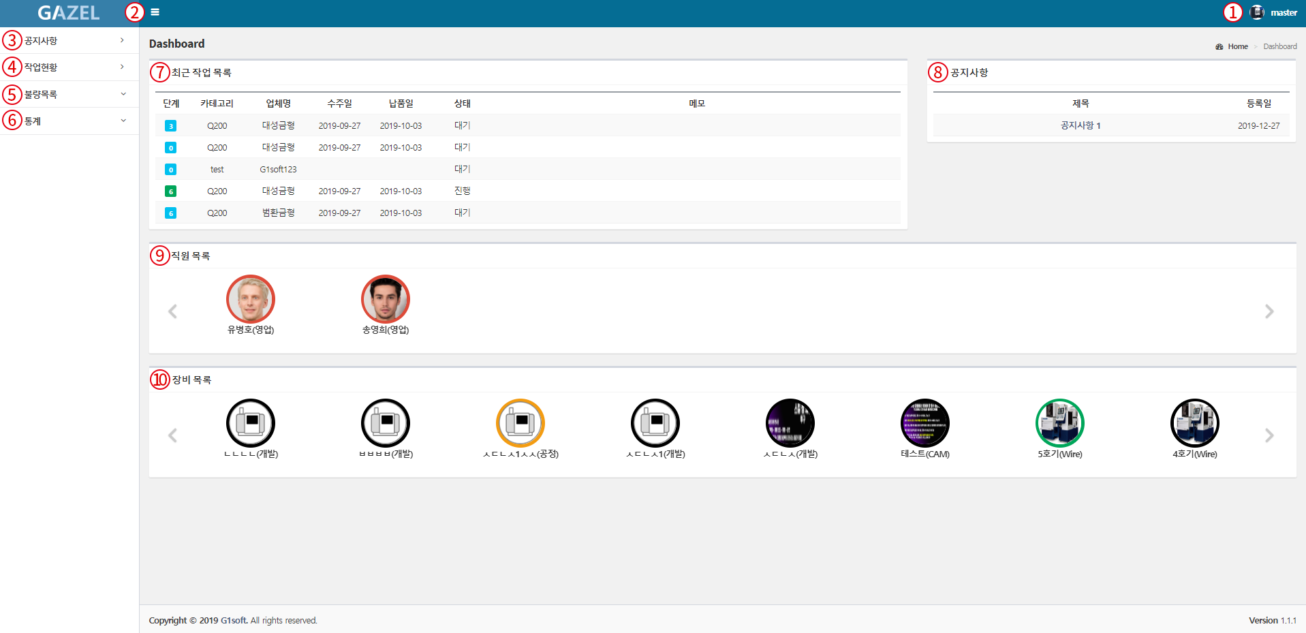
Task: Select the 5호기(Wire) equipment icon
Action: tap(1059, 423)
